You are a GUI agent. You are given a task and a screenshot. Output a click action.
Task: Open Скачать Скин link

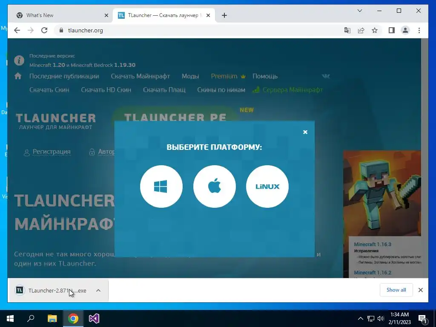[49, 90]
